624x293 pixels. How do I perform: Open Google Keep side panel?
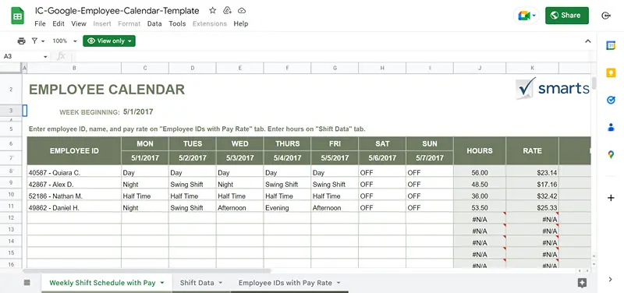pyautogui.click(x=611, y=72)
